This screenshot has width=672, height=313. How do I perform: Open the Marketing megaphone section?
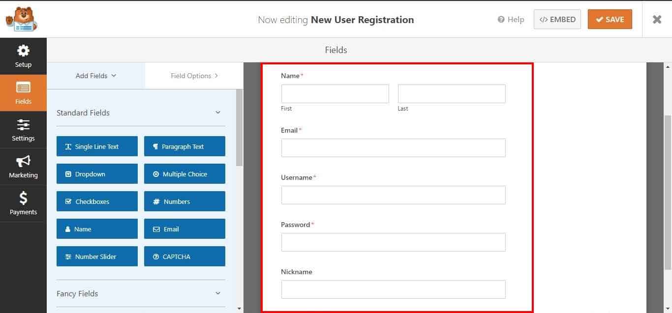tap(23, 167)
